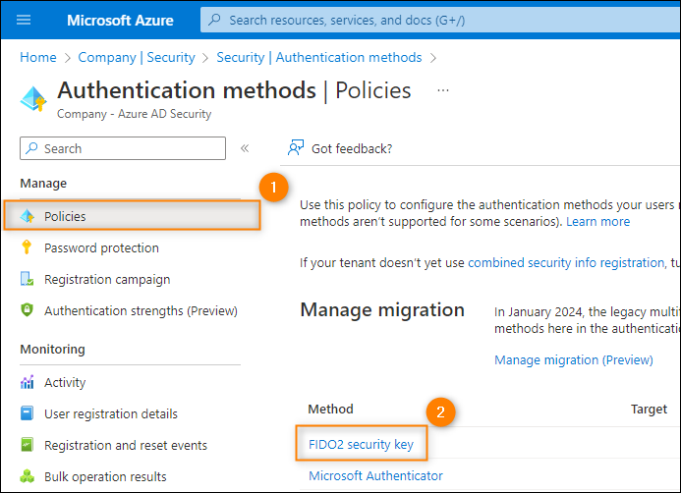
Task: Click the Microsoft Azure brand title
Action: pos(120,20)
